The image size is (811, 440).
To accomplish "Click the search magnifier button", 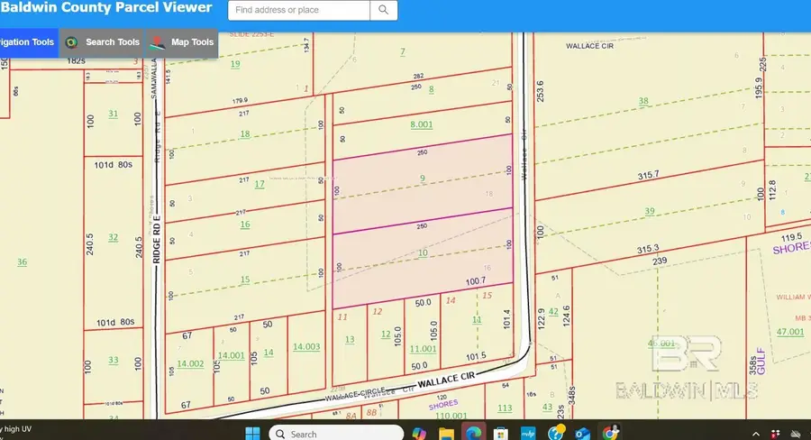I will click(383, 10).
